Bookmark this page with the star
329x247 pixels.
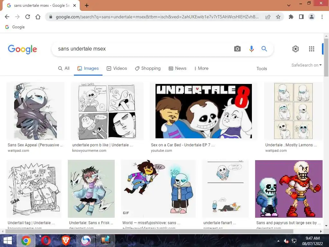278,17
